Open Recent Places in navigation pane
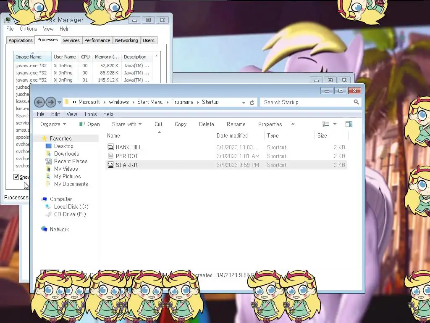Viewport: 430px width, 323px height. pyautogui.click(x=71, y=161)
